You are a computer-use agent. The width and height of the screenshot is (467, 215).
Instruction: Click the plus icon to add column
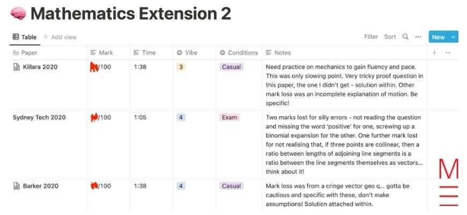click(x=434, y=53)
